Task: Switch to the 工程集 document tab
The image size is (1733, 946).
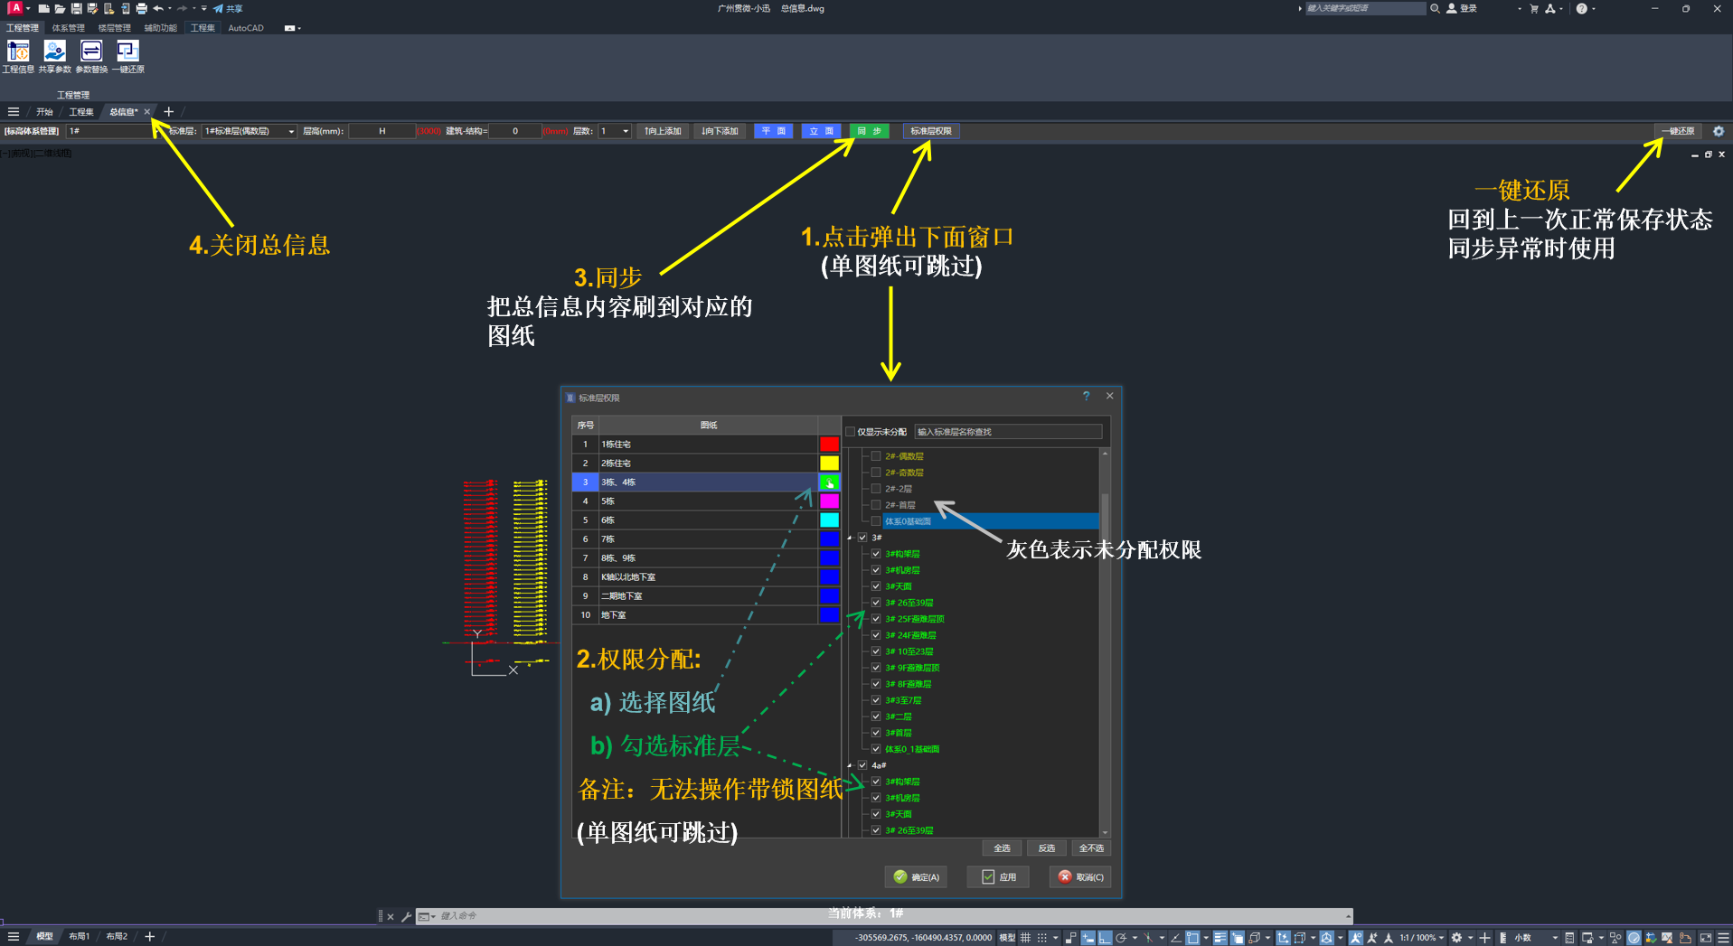Action: [81, 112]
